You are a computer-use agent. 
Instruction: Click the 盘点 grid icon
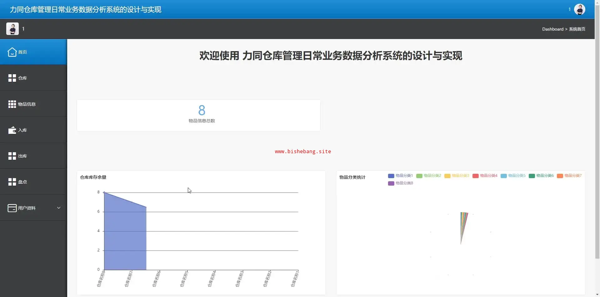[12, 182]
